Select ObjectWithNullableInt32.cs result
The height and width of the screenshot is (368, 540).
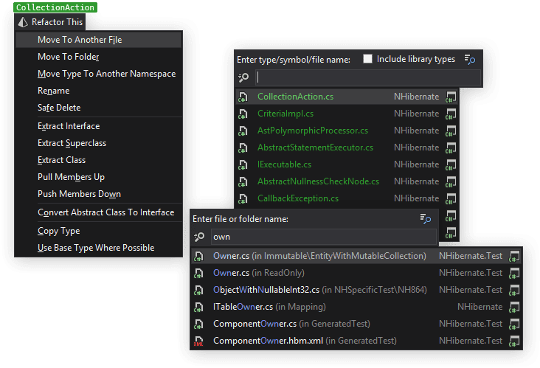356,290
